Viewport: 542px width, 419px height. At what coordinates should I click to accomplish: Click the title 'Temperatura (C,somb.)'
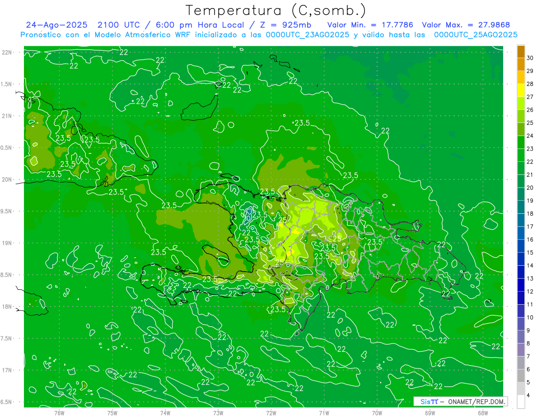pos(276,10)
